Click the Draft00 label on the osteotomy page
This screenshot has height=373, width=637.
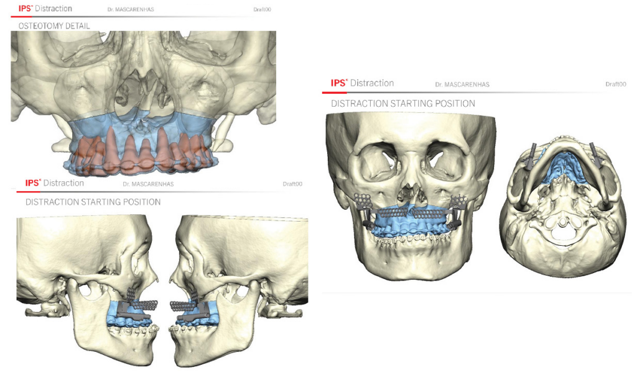coord(262,9)
